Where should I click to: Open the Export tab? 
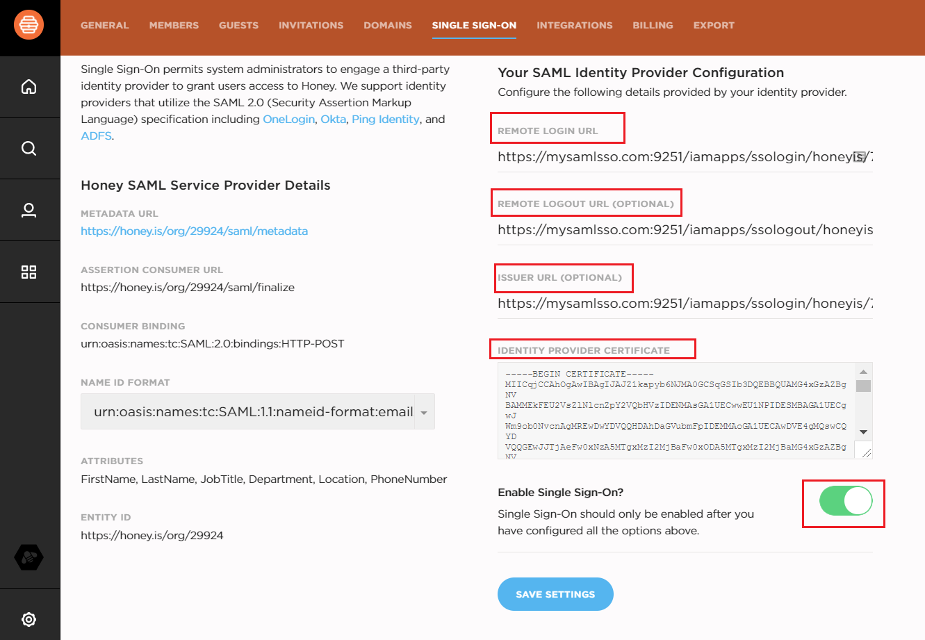pos(714,25)
